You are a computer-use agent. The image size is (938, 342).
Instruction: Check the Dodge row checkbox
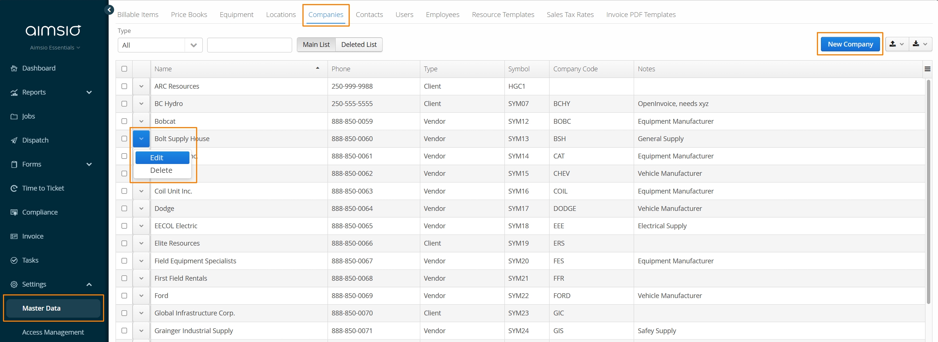(x=124, y=208)
